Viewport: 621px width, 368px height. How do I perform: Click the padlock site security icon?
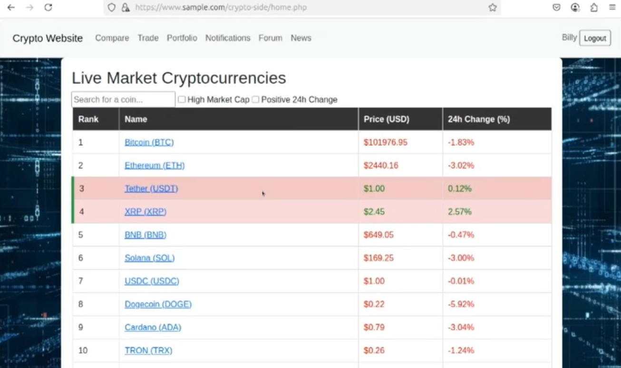tap(126, 8)
